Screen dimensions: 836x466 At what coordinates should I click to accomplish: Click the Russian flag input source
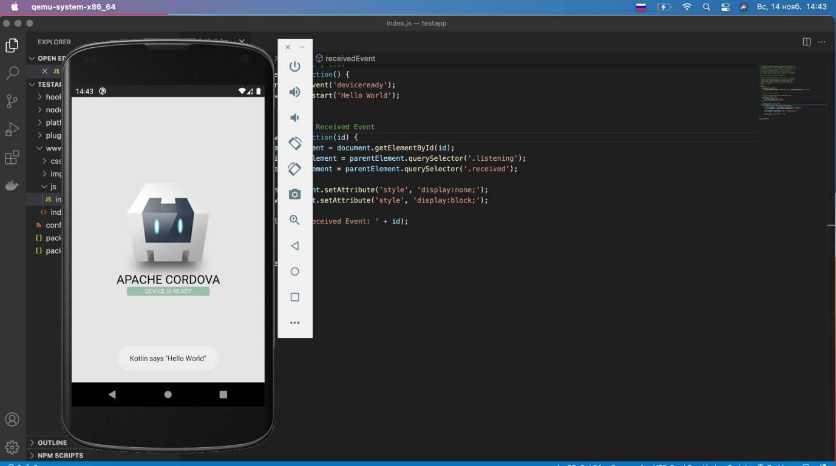pyautogui.click(x=641, y=7)
